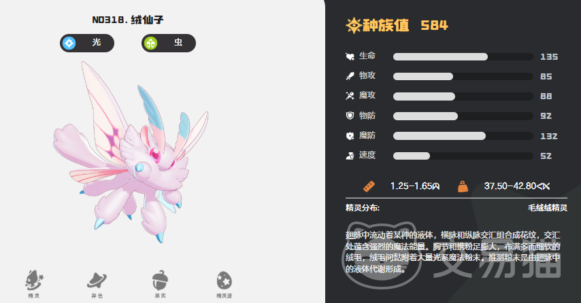
Task: Click the 绒仙子 creature image
Action: (131, 151)
